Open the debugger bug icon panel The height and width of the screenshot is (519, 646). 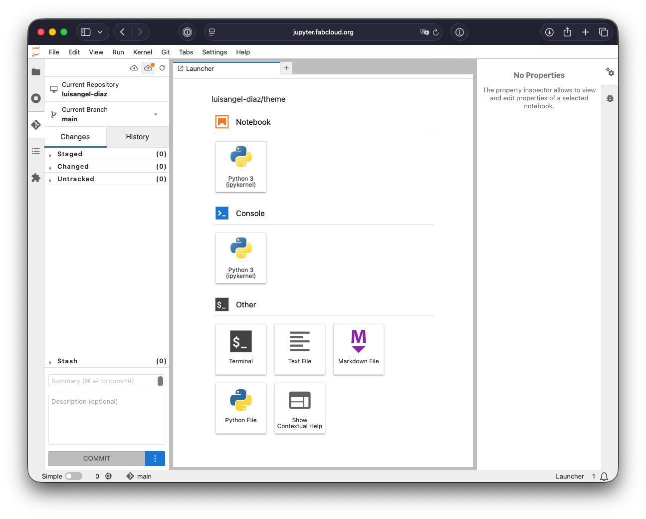(610, 98)
